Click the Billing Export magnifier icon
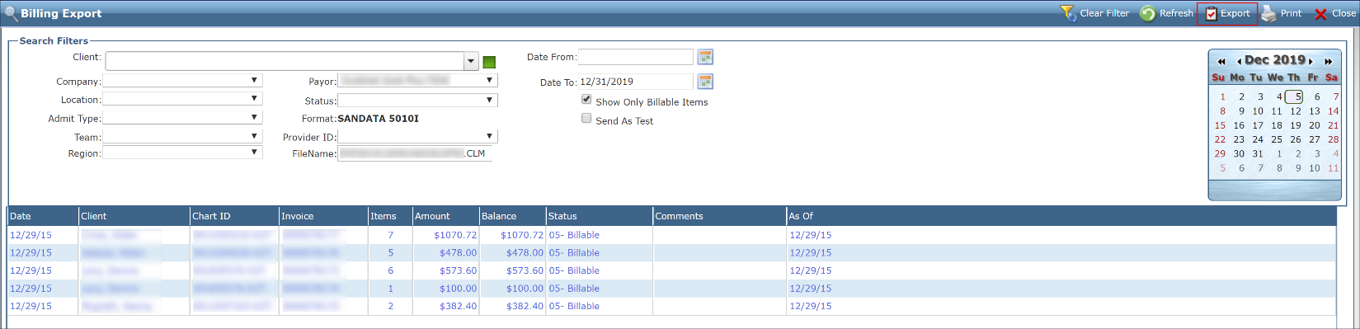1360x329 pixels. click(x=11, y=13)
